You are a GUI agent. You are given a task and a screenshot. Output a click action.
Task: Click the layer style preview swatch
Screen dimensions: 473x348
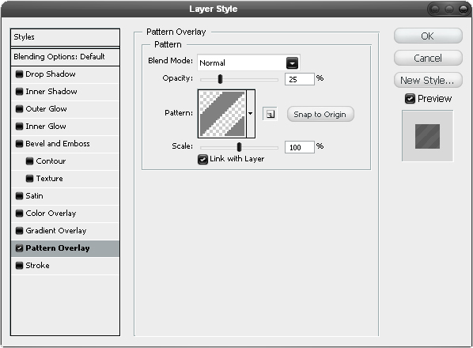[x=427, y=136]
